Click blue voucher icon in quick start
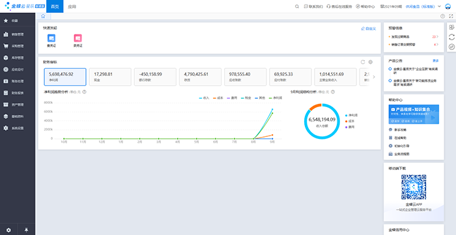456x235 pixels. click(51, 38)
